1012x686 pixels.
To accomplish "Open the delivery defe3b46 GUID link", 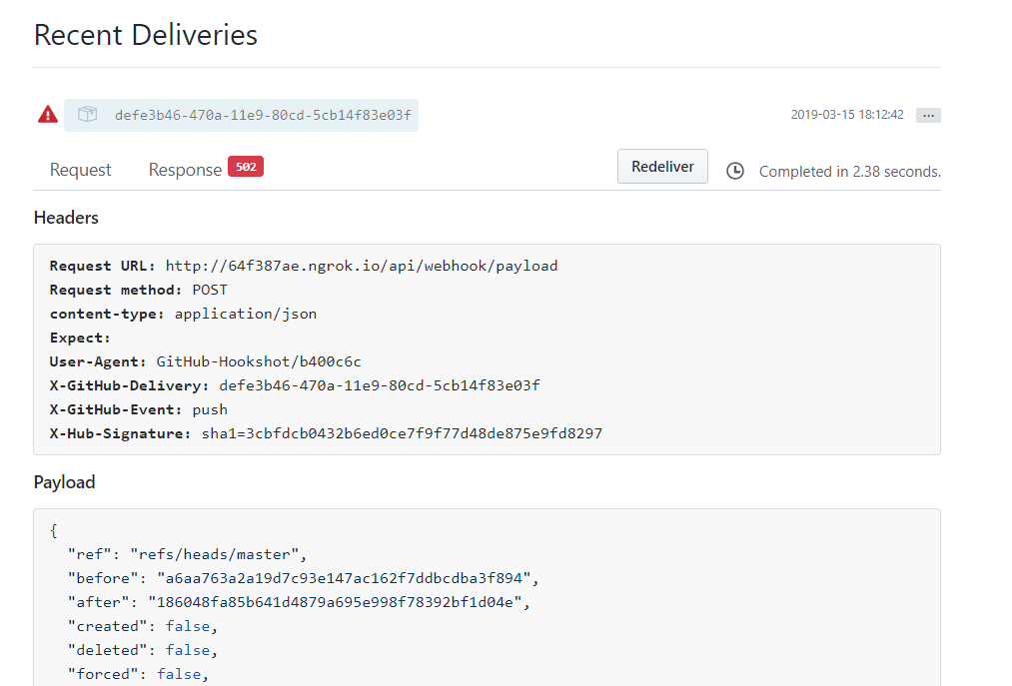I will (x=263, y=115).
